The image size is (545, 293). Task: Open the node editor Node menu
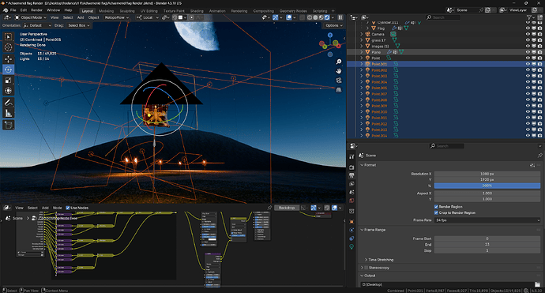pyautogui.click(x=57, y=208)
